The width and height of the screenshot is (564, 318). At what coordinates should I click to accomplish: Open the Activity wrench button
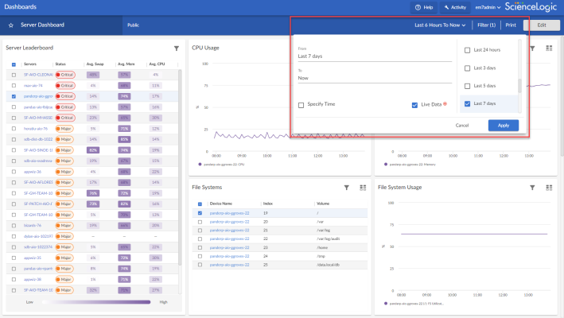[454, 7]
